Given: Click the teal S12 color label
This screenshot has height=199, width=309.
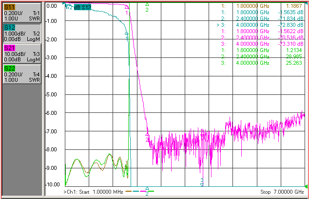Looking at the screenshot, I should [9, 28].
